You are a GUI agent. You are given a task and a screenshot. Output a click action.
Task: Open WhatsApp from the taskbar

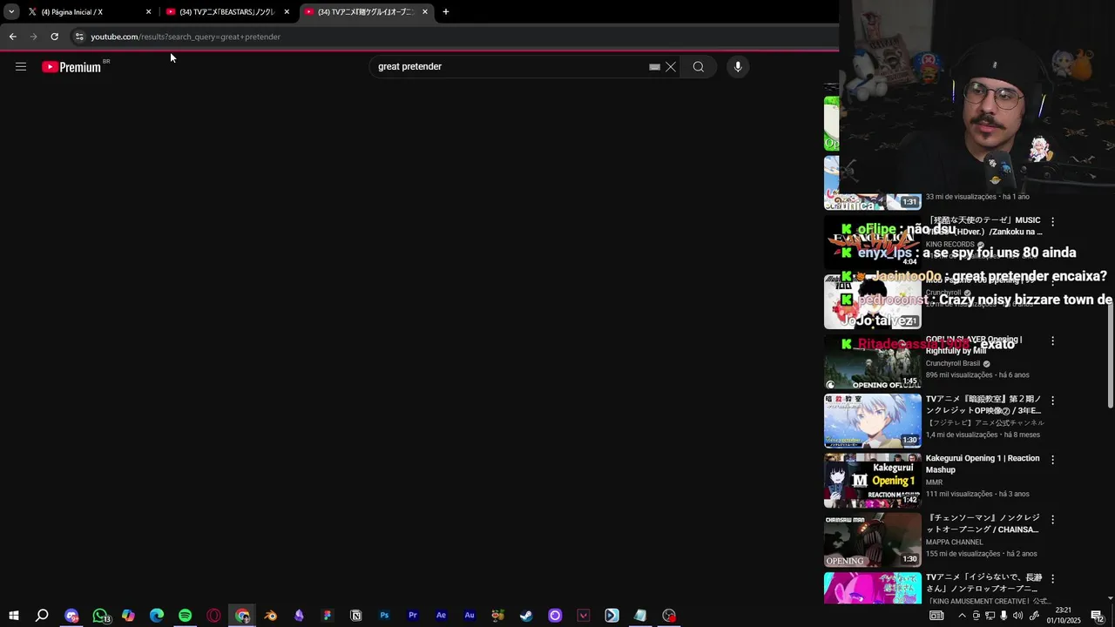(x=100, y=616)
